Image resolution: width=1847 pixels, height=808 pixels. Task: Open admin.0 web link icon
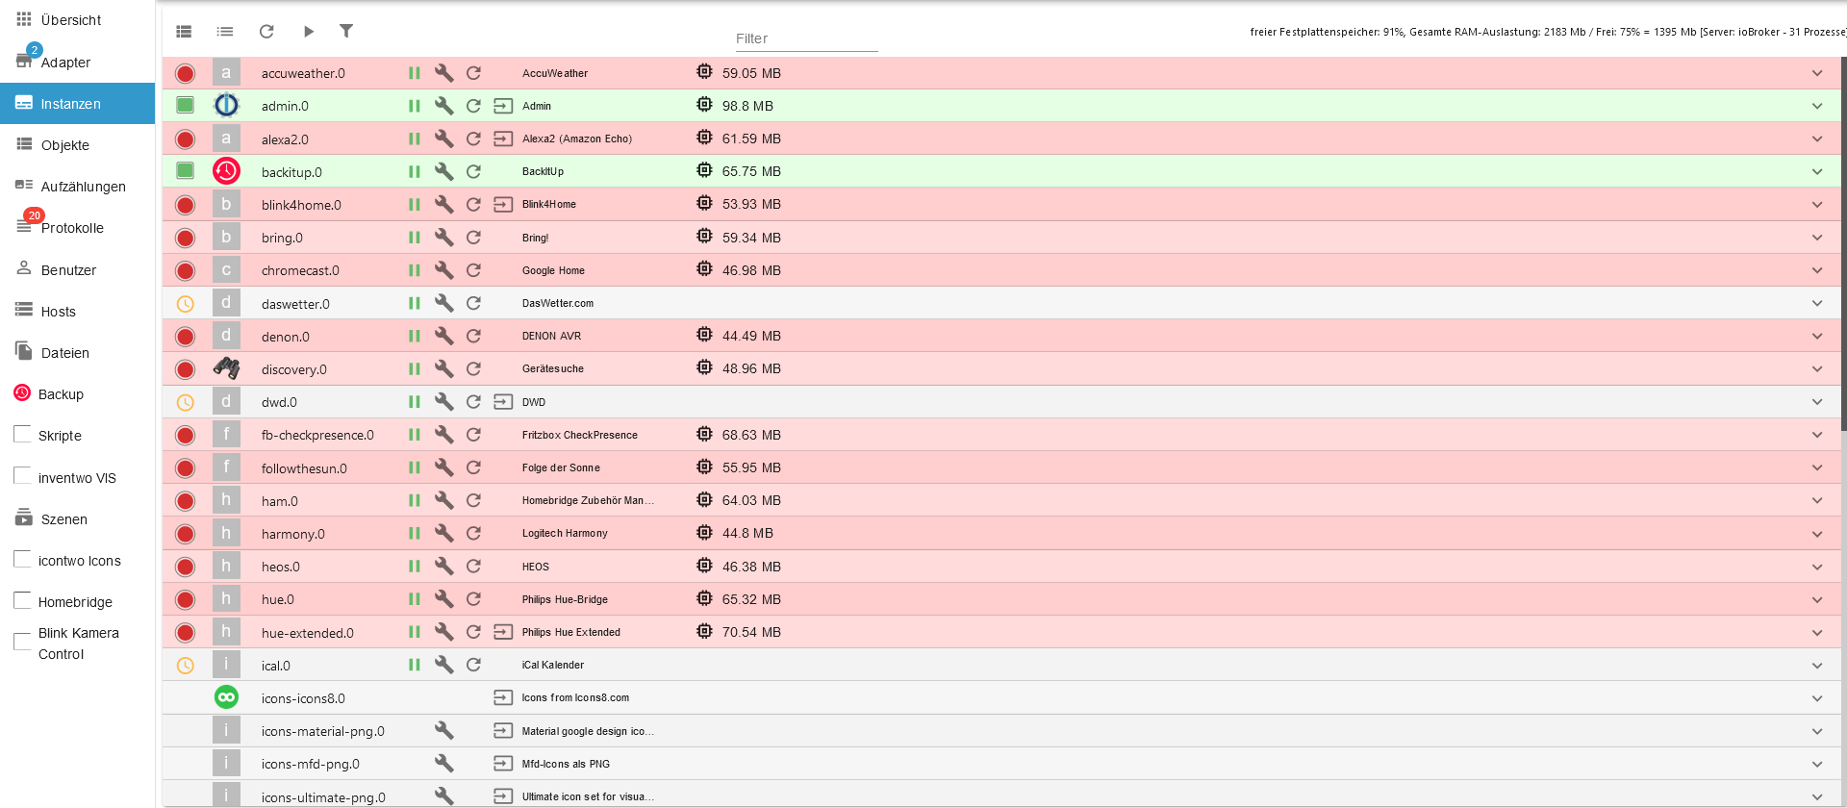point(503,106)
